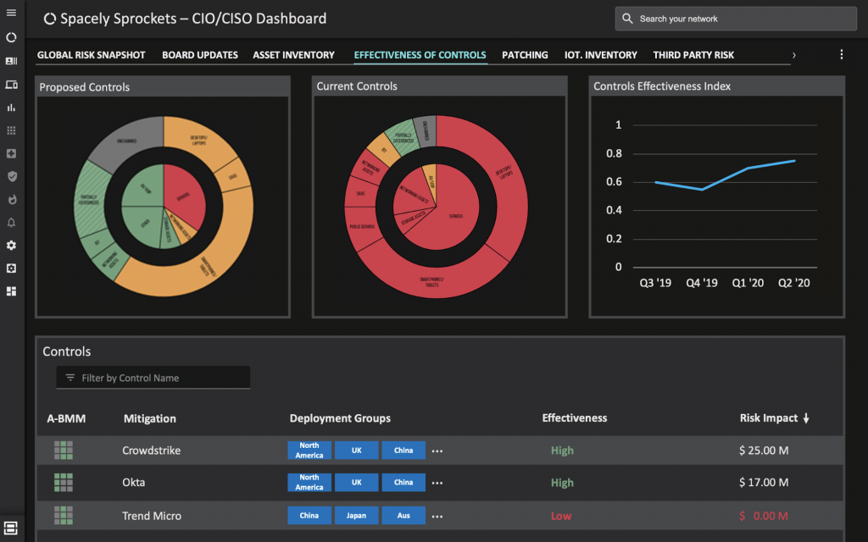Click the red Low effectiveness value
Viewport: 868px width, 542px height.
point(561,516)
